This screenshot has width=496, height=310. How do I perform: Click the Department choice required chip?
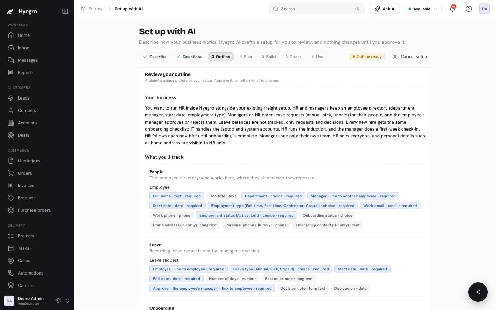273,196
